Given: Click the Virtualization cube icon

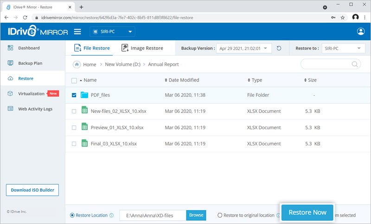Looking at the screenshot, I should click(x=10, y=93).
